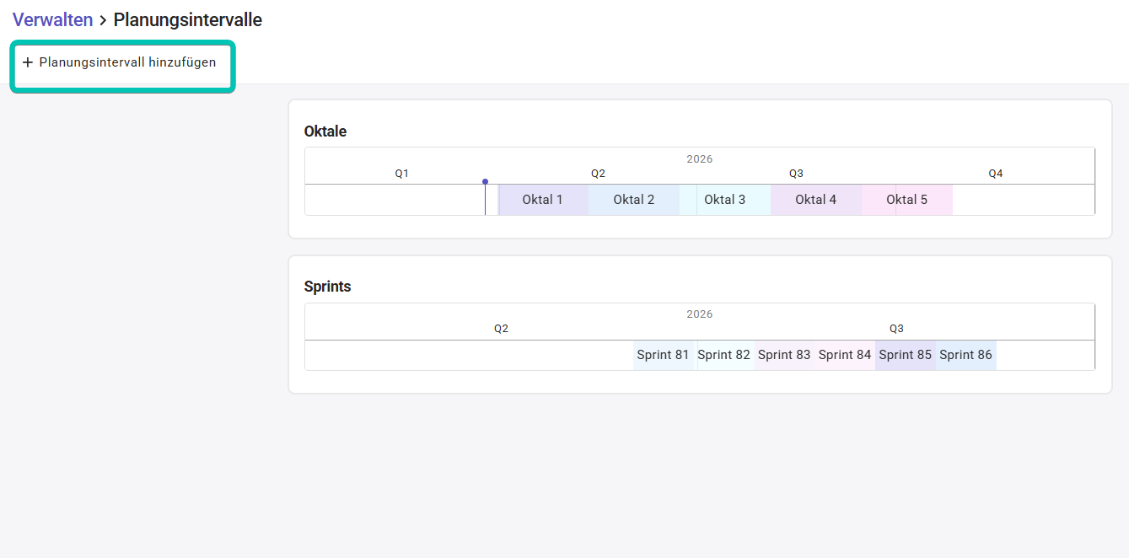1129x558 pixels.
Task: Click Sprint 86 in the timeline
Action: tap(965, 355)
